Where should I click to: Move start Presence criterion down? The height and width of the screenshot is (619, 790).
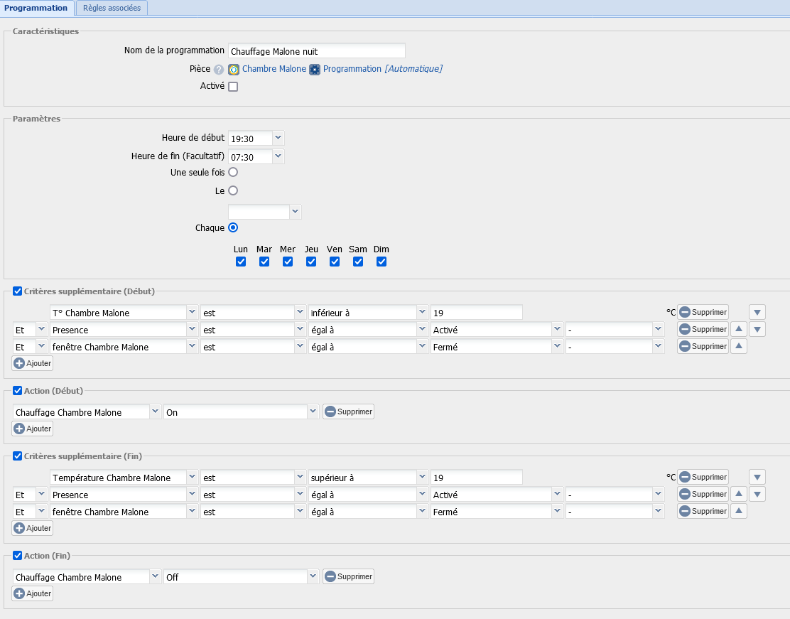coord(757,329)
